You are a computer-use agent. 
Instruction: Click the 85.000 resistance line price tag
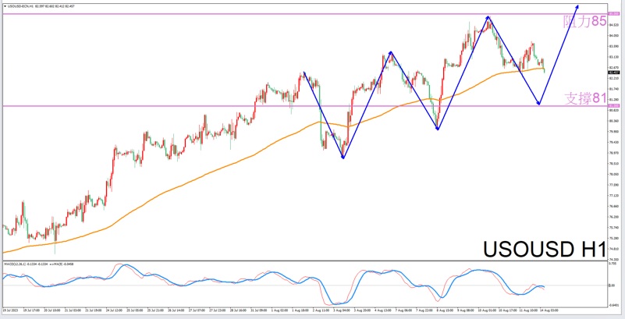tap(613, 14)
